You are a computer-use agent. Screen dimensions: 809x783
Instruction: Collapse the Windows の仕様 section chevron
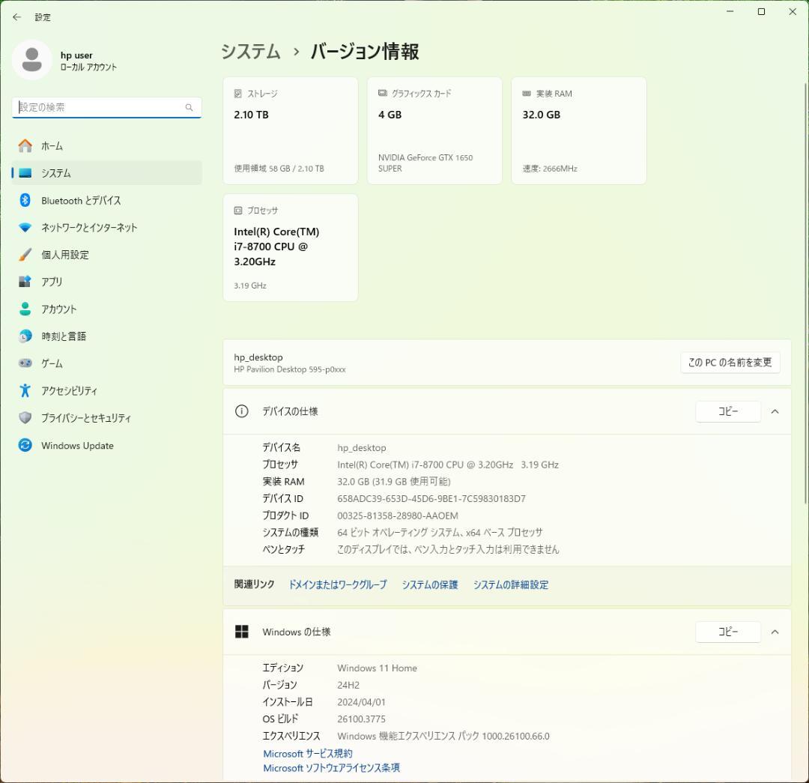[x=775, y=632]
